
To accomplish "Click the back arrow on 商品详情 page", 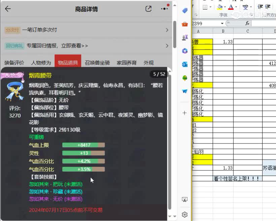I will (8, 9).
